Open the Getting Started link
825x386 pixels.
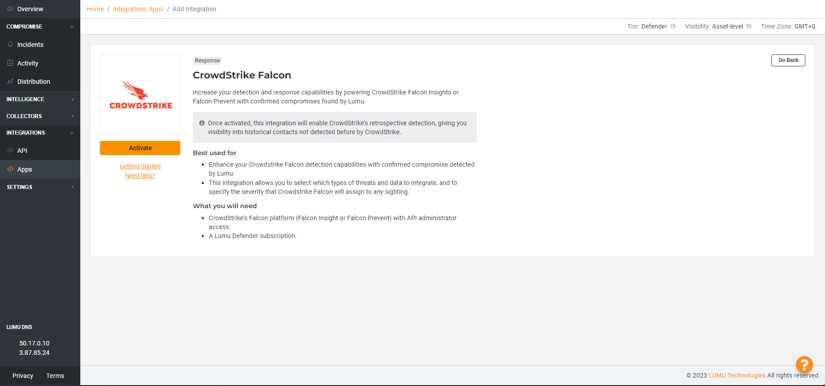[x=140, y=166]
